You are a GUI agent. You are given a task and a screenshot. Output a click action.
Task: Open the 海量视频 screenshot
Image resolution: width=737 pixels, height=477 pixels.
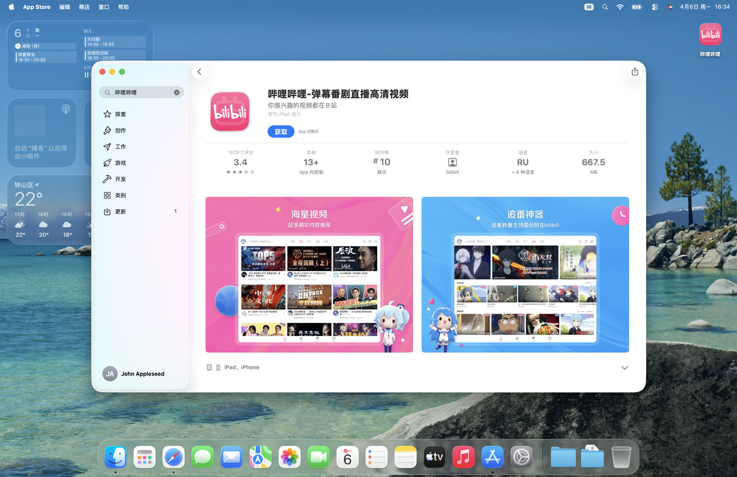tap(309, 275)
